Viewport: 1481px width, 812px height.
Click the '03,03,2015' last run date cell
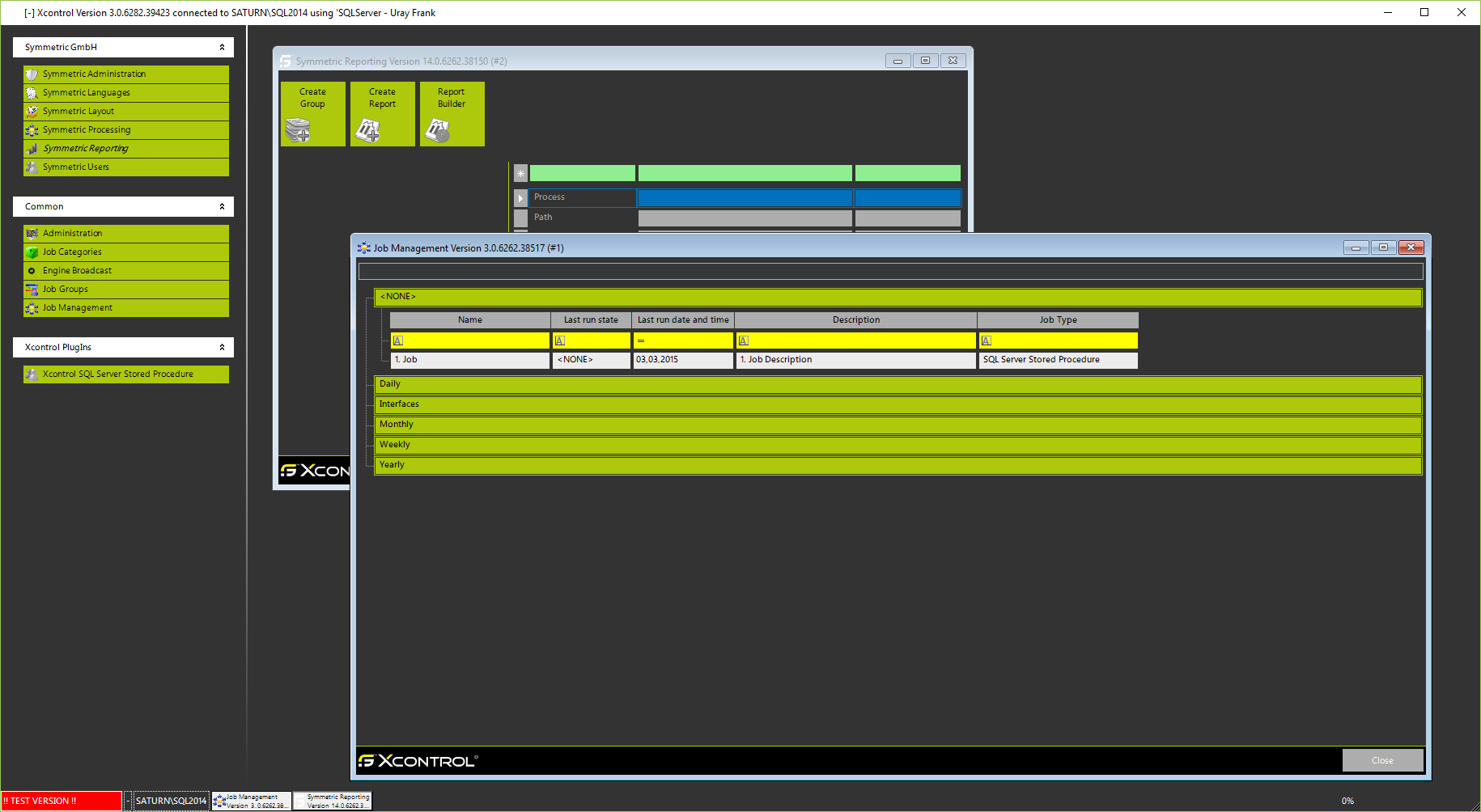coord(683,360)
